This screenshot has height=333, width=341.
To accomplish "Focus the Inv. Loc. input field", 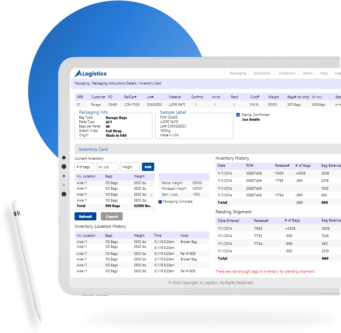I will click(x=107, y=167).
